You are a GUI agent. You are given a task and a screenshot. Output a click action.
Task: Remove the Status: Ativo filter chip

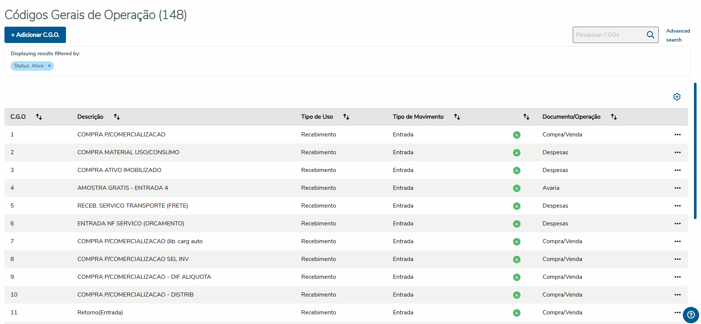coord(49,66)
